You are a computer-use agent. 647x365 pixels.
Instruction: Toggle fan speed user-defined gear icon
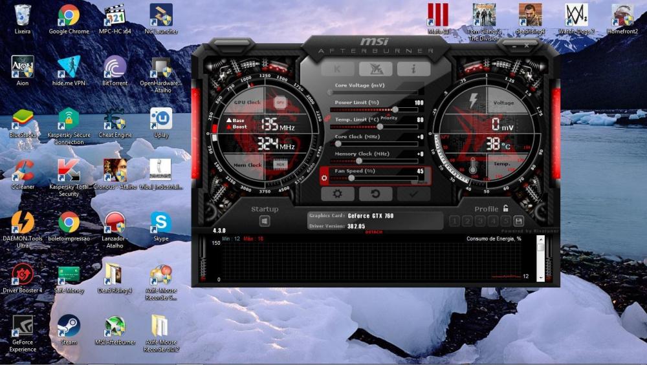point(325,177)
